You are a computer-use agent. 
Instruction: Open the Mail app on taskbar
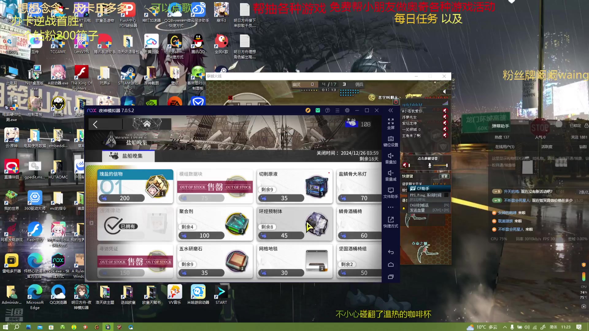tap(40, 327)
